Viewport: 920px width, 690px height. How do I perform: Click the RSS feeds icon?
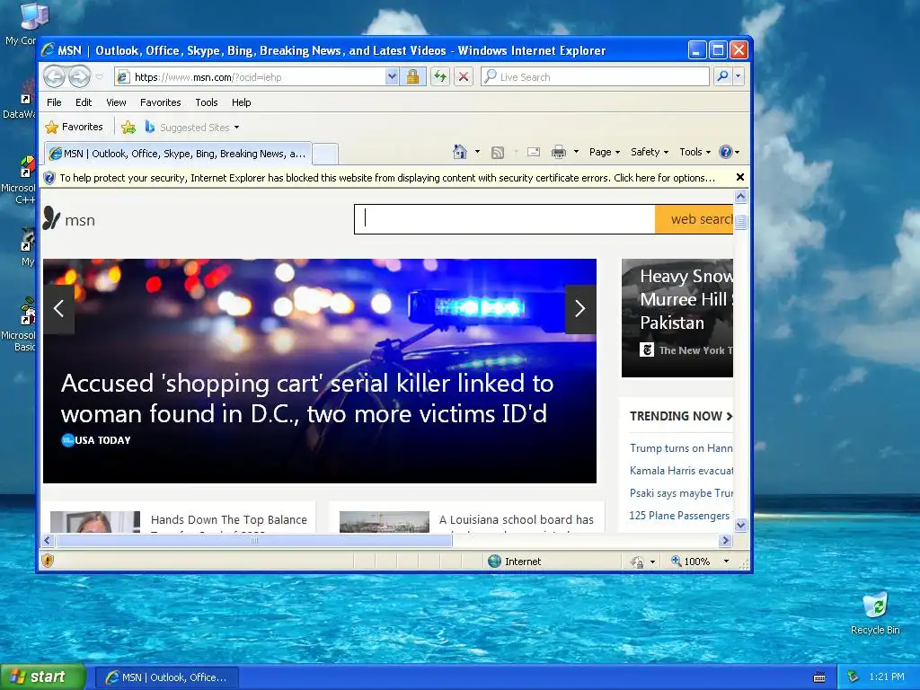tap(498, 153)
